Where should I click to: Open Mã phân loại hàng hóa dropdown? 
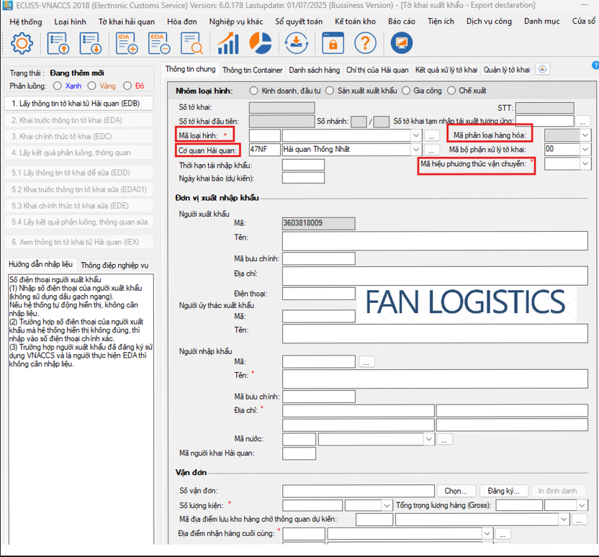click(x=585, y=135)
